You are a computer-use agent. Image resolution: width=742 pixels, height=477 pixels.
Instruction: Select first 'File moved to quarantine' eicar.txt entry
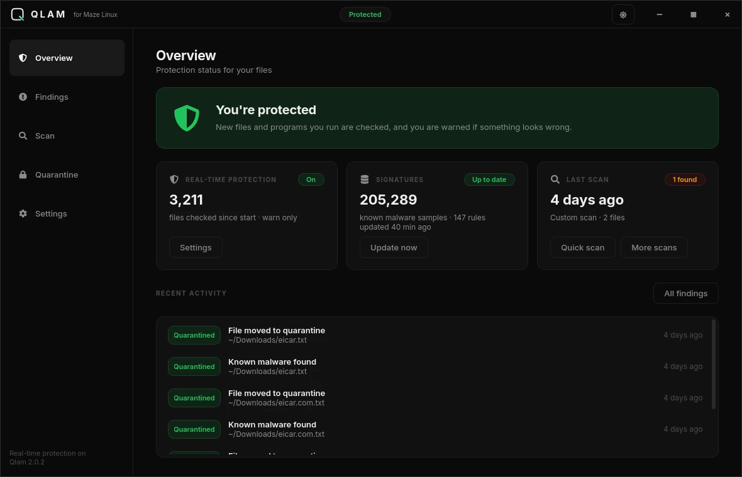pyautogui.click(x=435, y=335)
